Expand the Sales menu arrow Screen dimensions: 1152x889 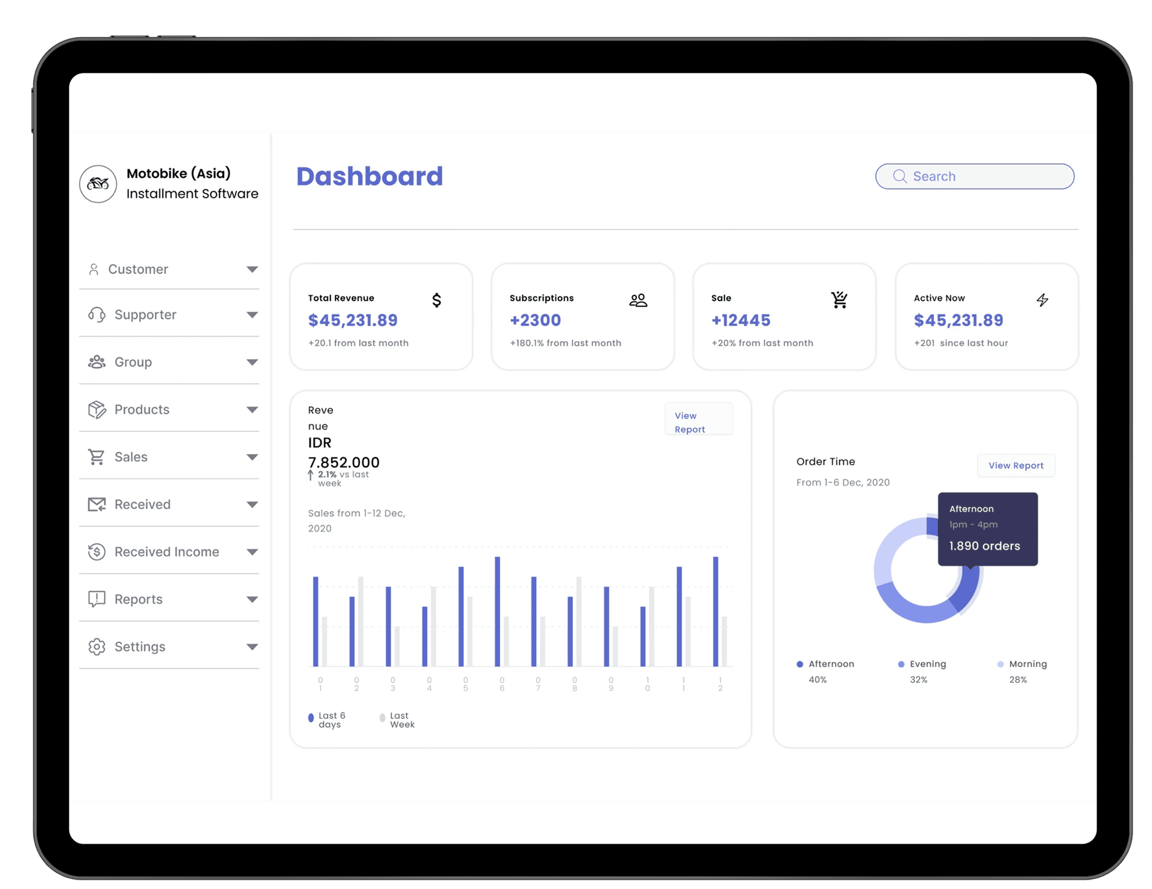tap(252, 457)
